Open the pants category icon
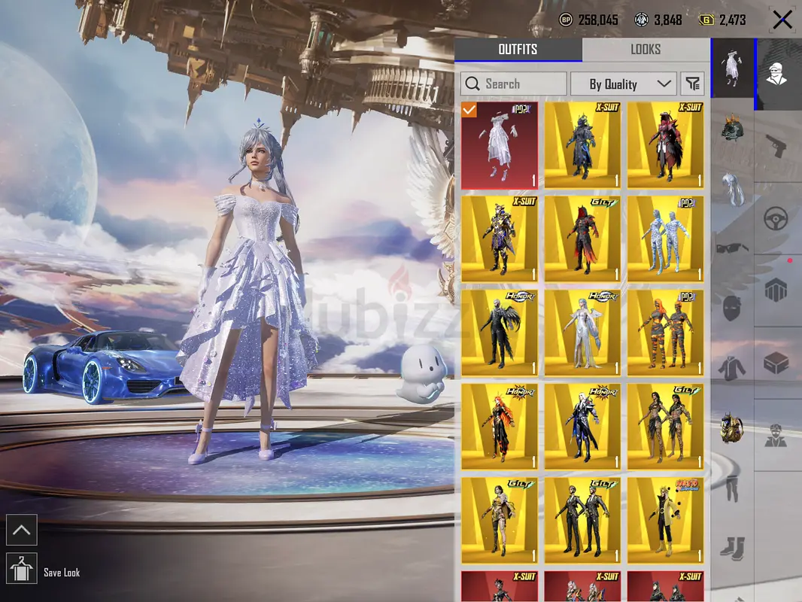 point(733,488)
